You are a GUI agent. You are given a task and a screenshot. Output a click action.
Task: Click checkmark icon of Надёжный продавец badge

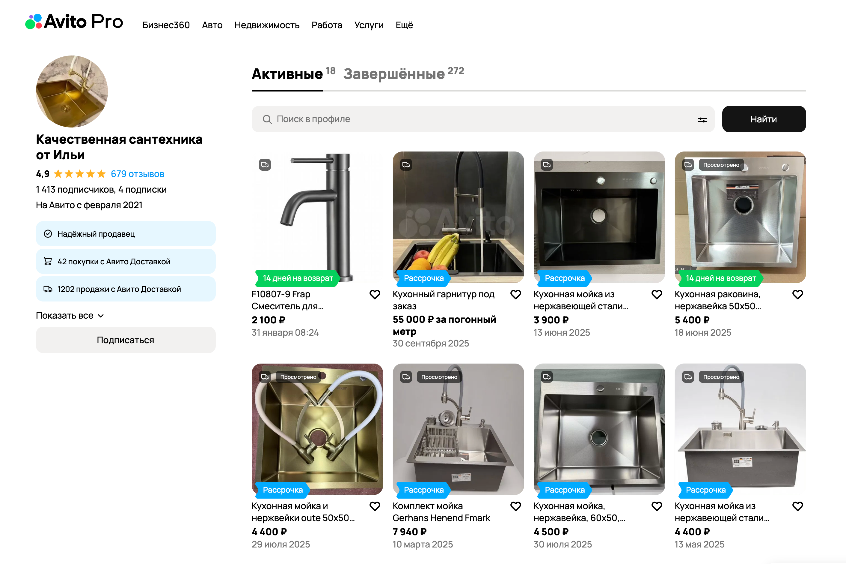[48, 234]
